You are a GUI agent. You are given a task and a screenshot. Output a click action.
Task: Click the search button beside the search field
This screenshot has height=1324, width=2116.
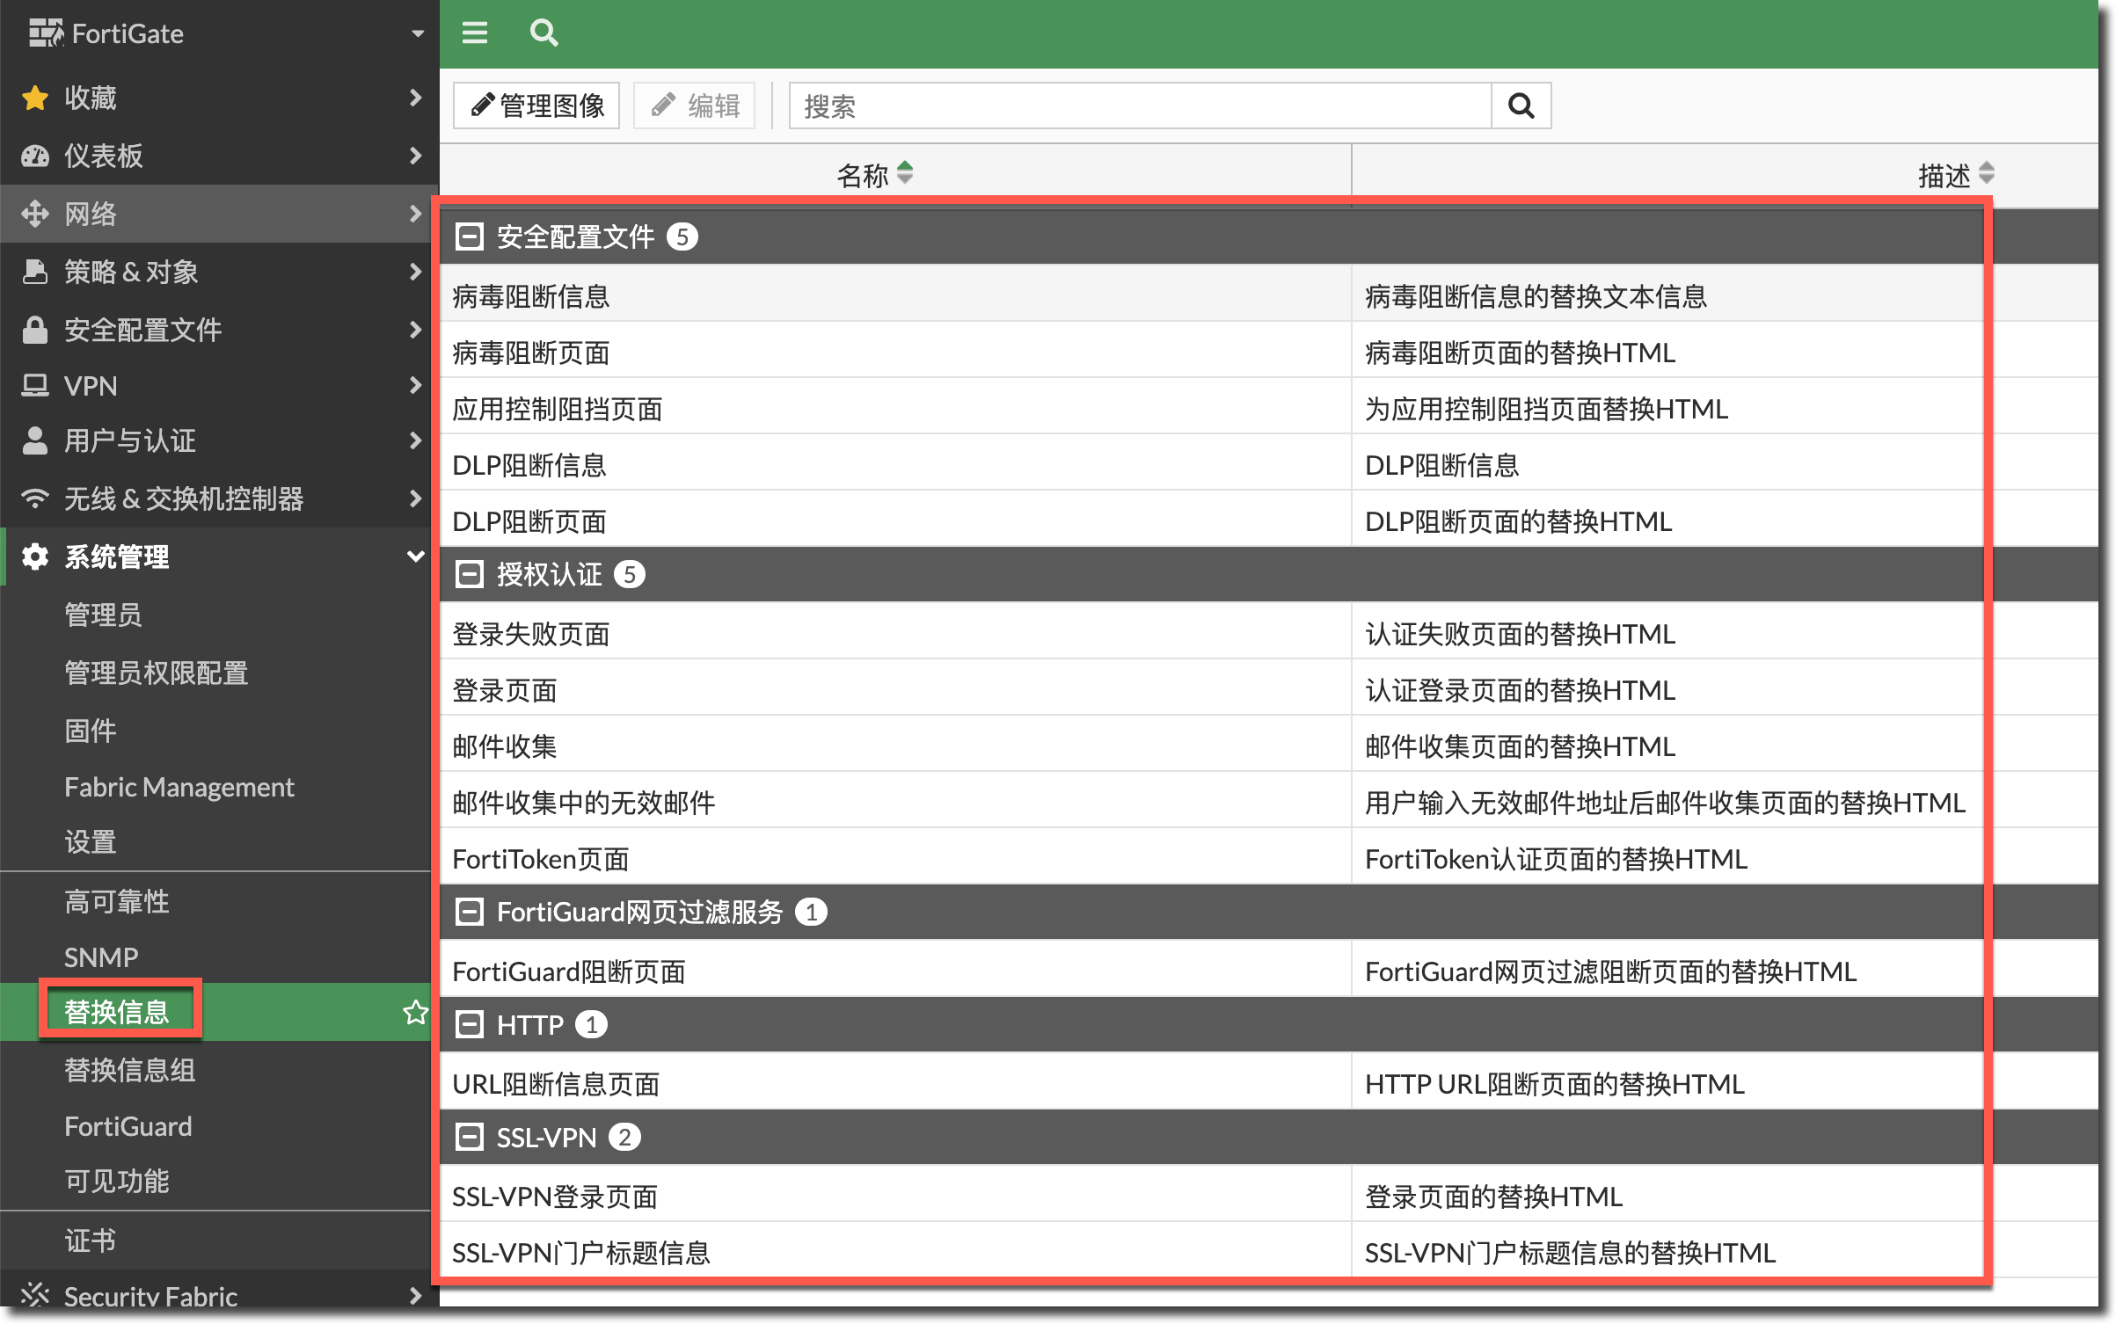click(1521, 106)
